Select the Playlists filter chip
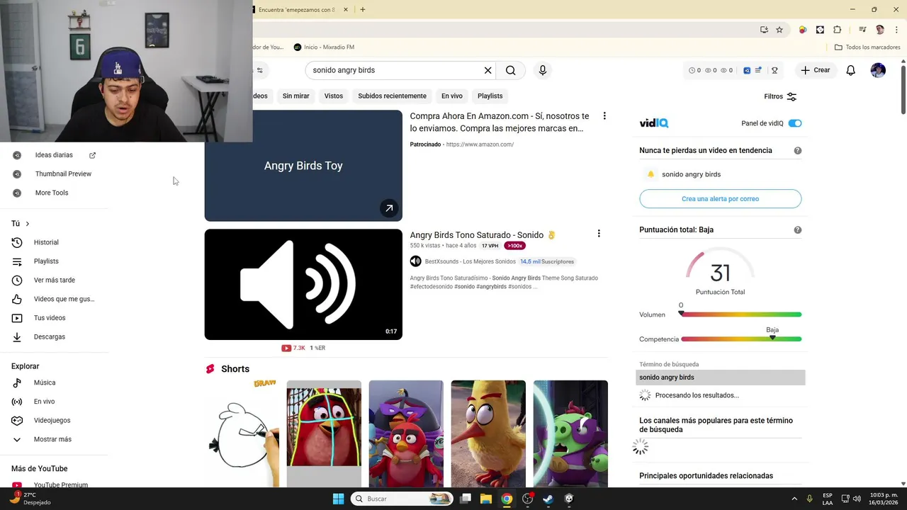 point(490,96)
